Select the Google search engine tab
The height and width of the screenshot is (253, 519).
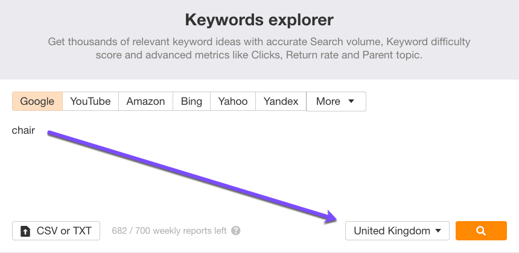pyautogui.click(x=37, y=101)
